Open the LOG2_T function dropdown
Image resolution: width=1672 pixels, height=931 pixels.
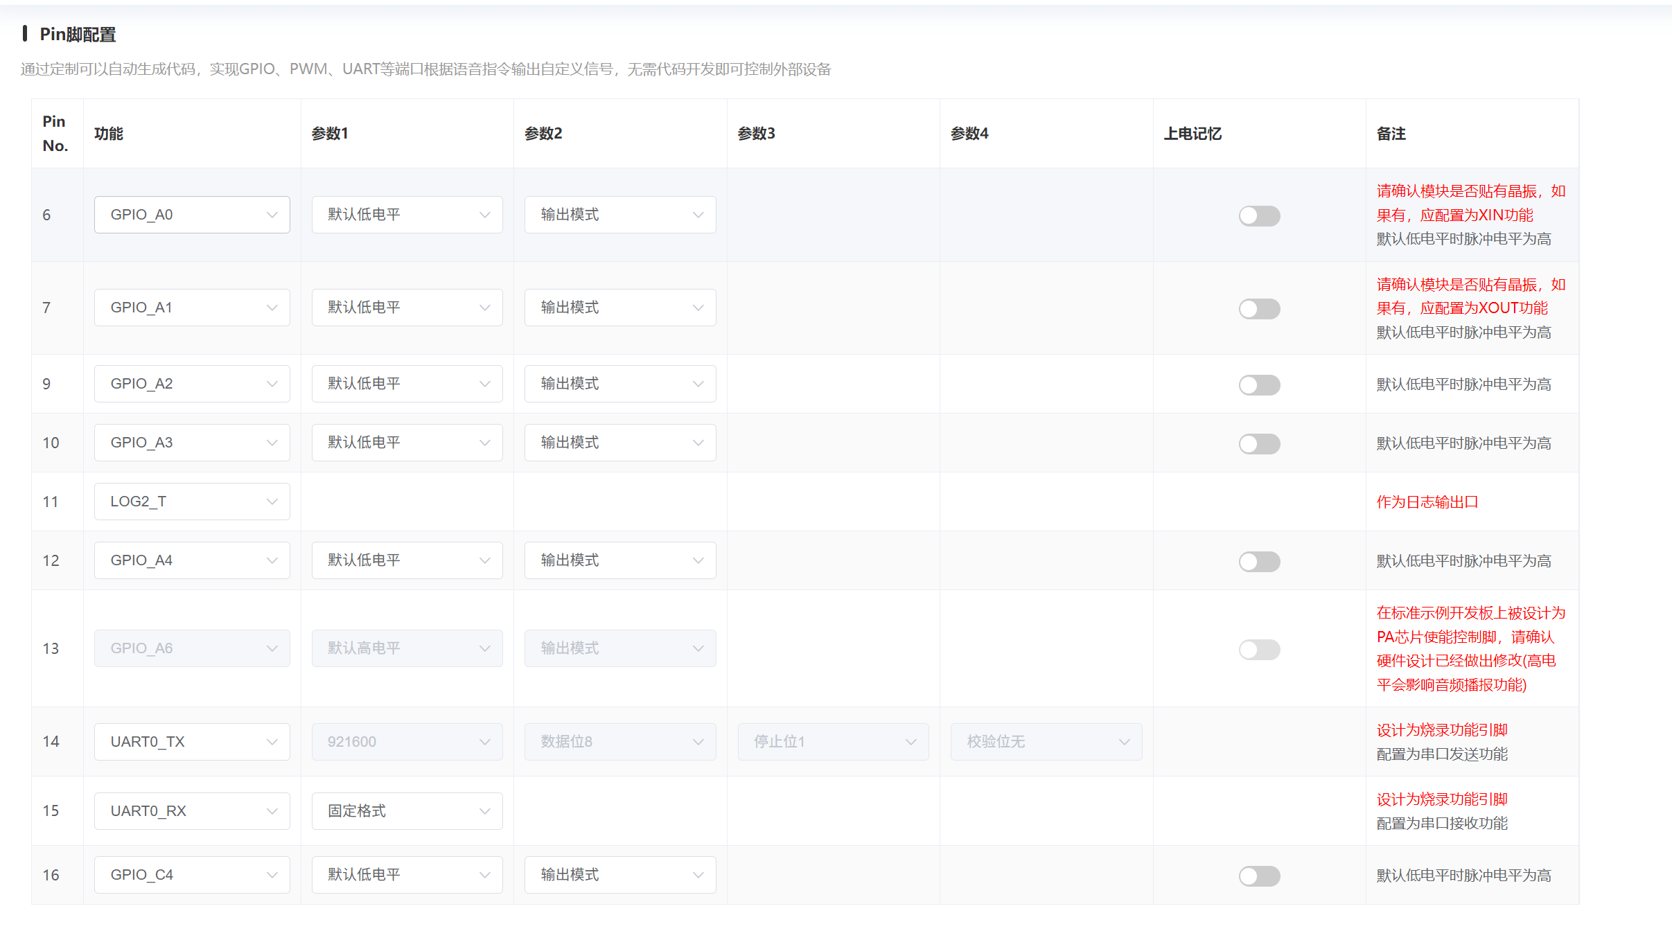pyautogui.click(x=192, y=502)
